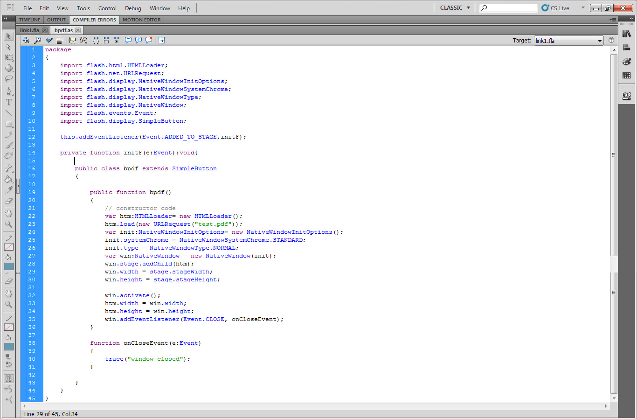
Task: Select the Line tool
Action: (8, 112)
